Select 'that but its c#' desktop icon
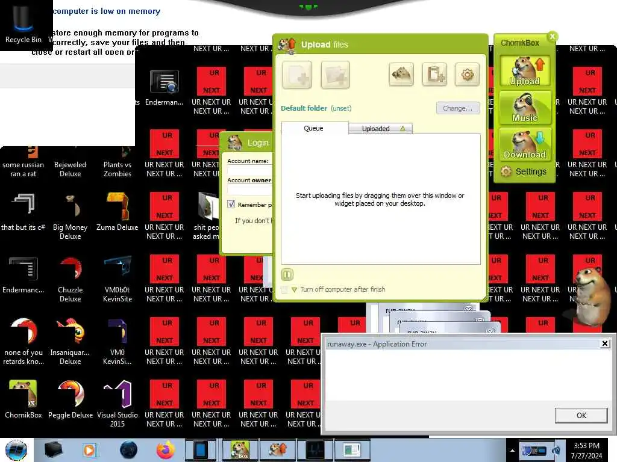 pos(23,212)
